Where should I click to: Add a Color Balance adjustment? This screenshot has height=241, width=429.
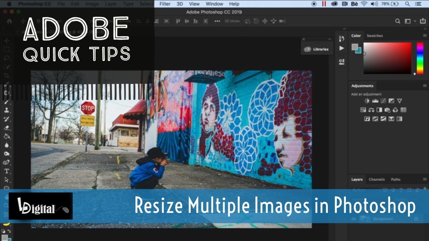[371, 110]
